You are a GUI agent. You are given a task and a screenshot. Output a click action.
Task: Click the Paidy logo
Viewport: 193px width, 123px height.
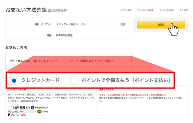pos(24,115)
